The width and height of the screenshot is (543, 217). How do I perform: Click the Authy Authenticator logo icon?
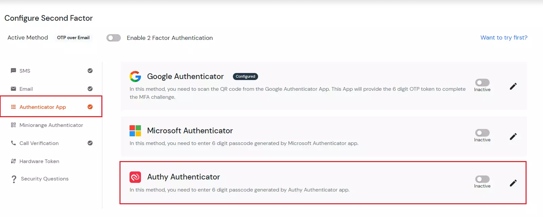pos(135,177)
